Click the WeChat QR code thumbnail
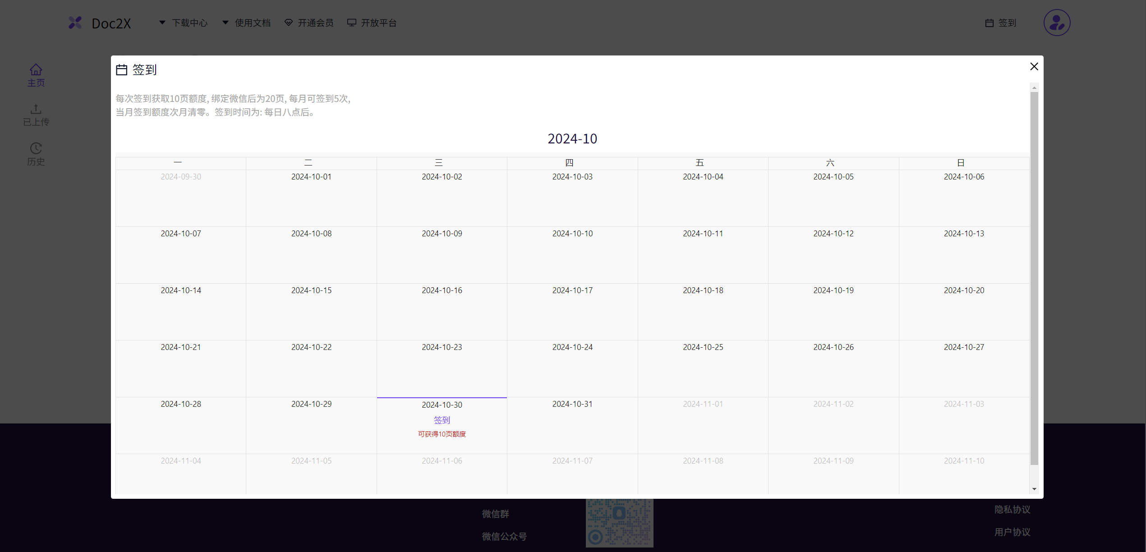The width and height of the screenshot is (1146, 552). click(x=619, y=523)
